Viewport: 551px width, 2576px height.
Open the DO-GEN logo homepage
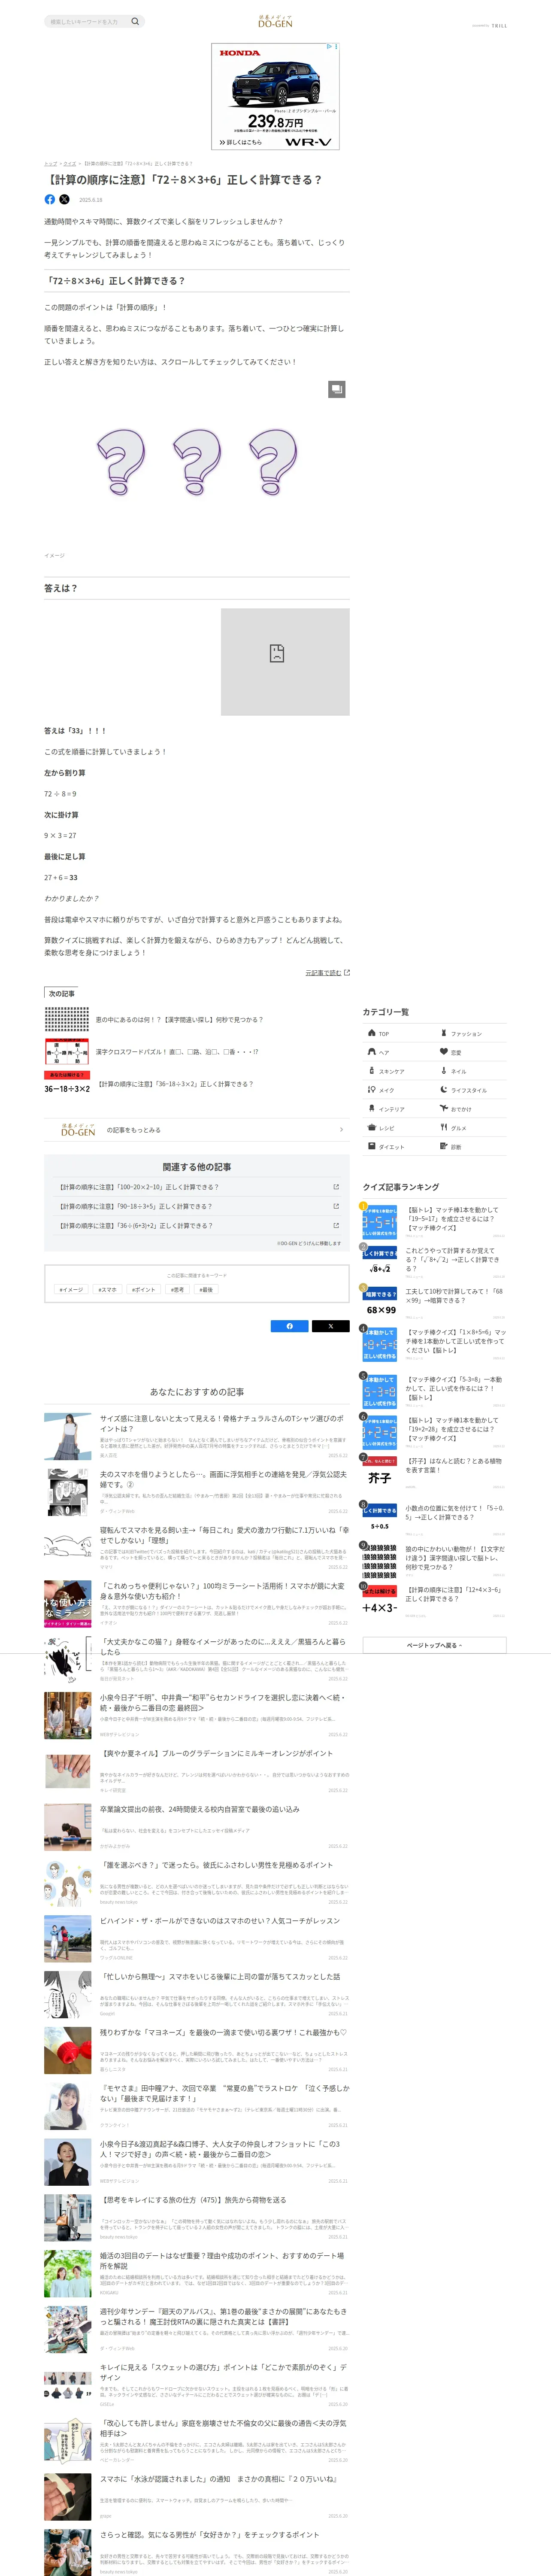[x=275, y=21]
